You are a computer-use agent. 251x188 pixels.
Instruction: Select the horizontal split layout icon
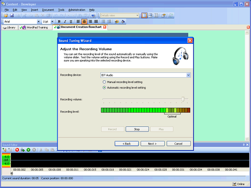pyautogui.click(x=150, y=16)
